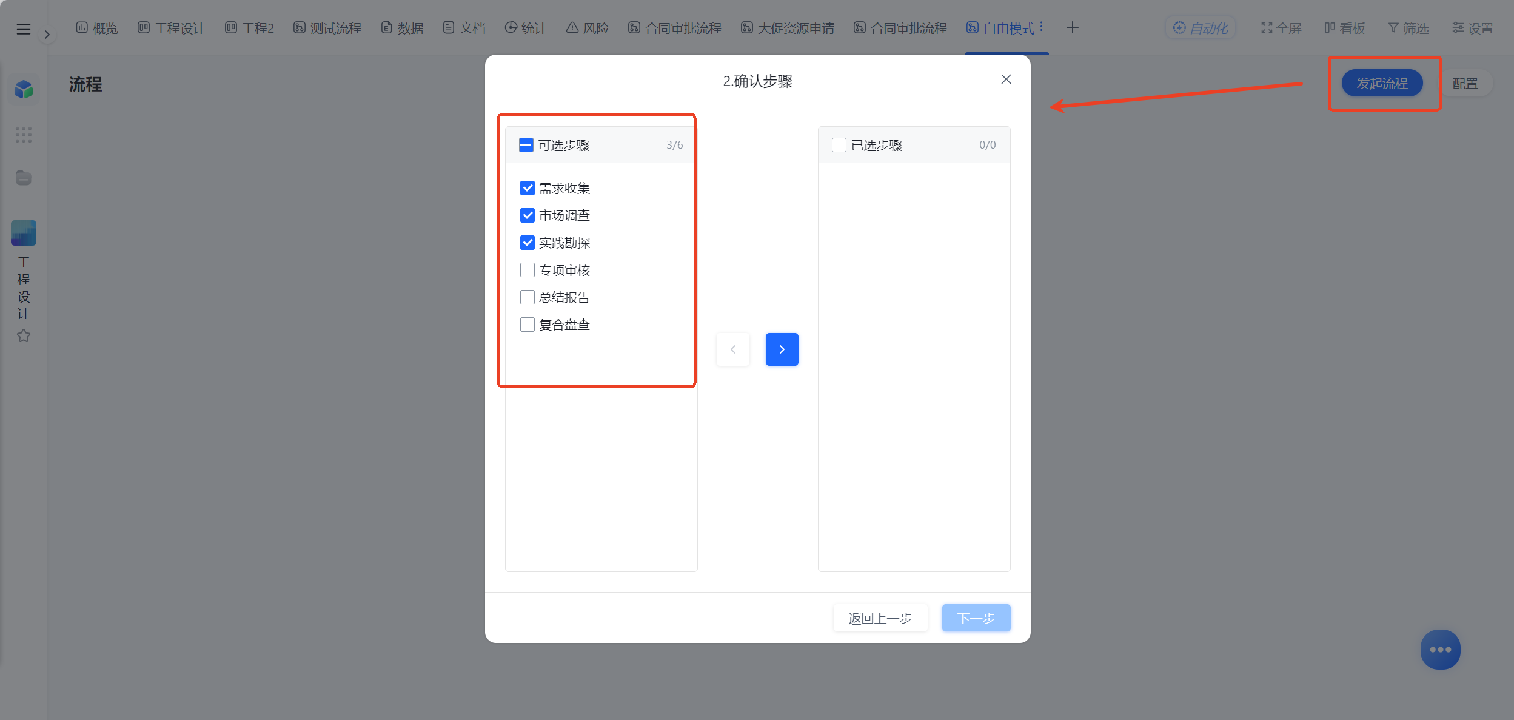
Task: Expand the sidebar with the chevron arrow
Action: pyautogui.click(x=47, y=35)
